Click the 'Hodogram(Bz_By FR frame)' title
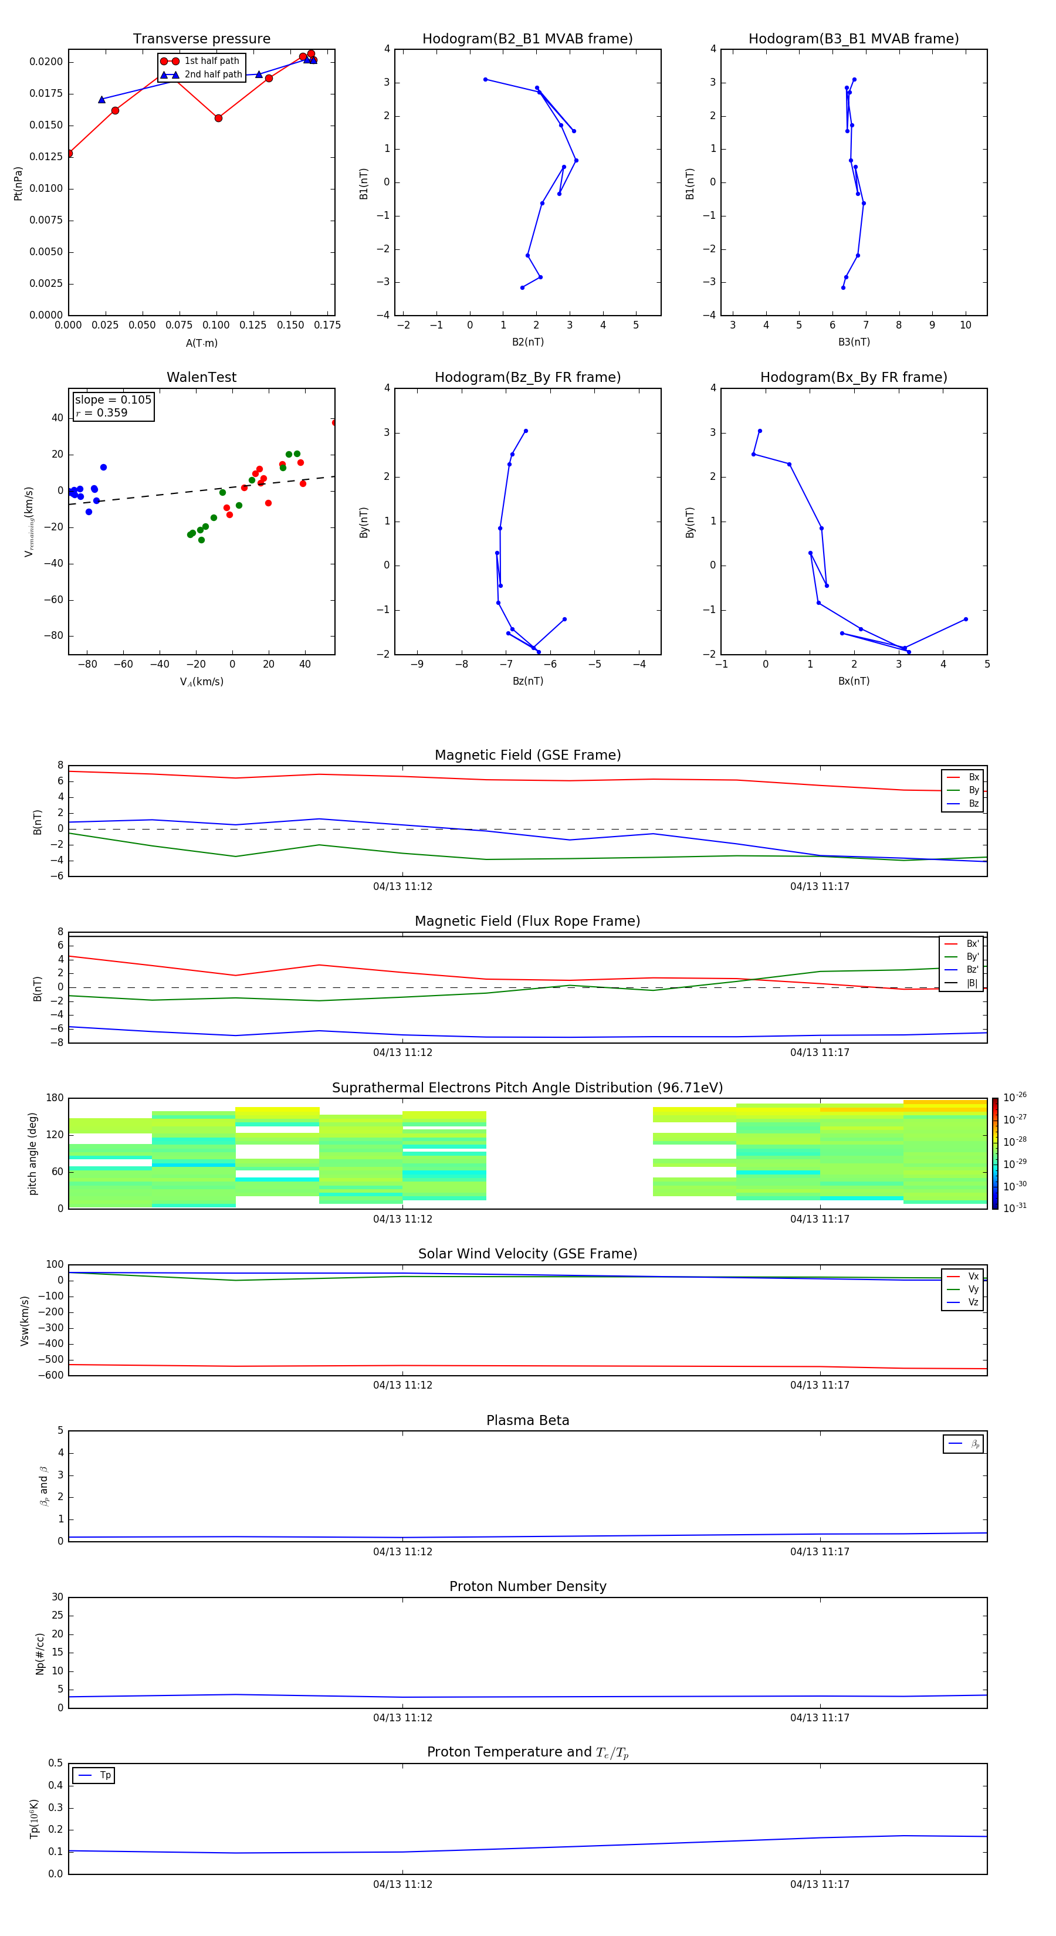 coord(527,377)
